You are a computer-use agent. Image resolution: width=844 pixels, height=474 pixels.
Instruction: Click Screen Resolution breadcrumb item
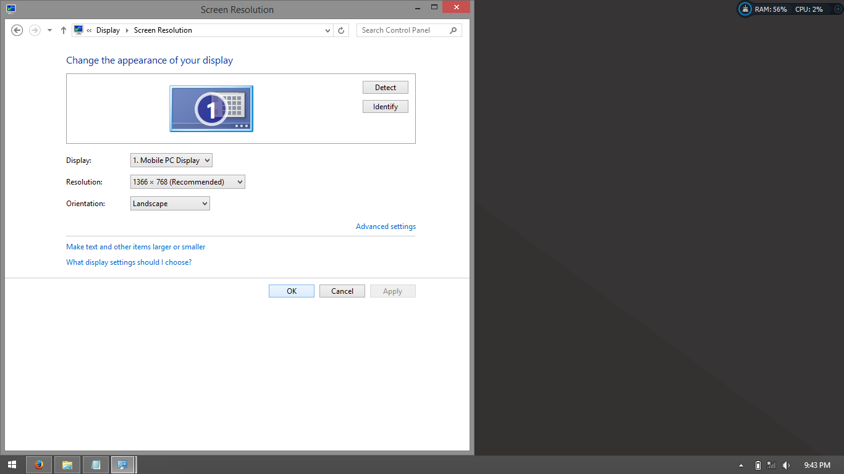pyautogui.click(x=163, y=30)
